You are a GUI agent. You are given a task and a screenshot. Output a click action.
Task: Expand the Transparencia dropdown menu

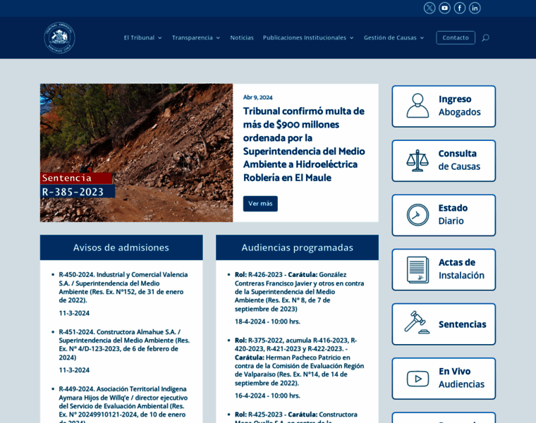[195, 37]
